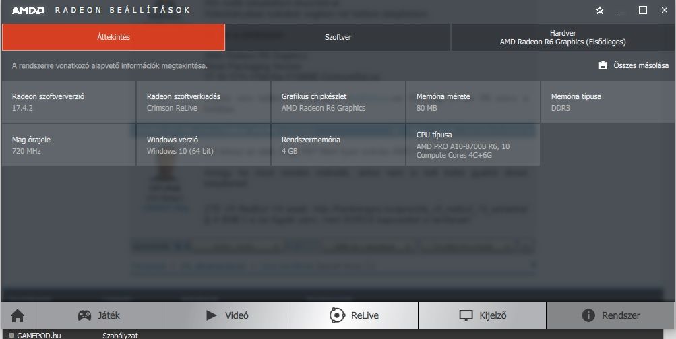This screenshot has width=676, height=339.
Task: Click the clipboard icon for copy all
Action: click(x=603, y=65)
